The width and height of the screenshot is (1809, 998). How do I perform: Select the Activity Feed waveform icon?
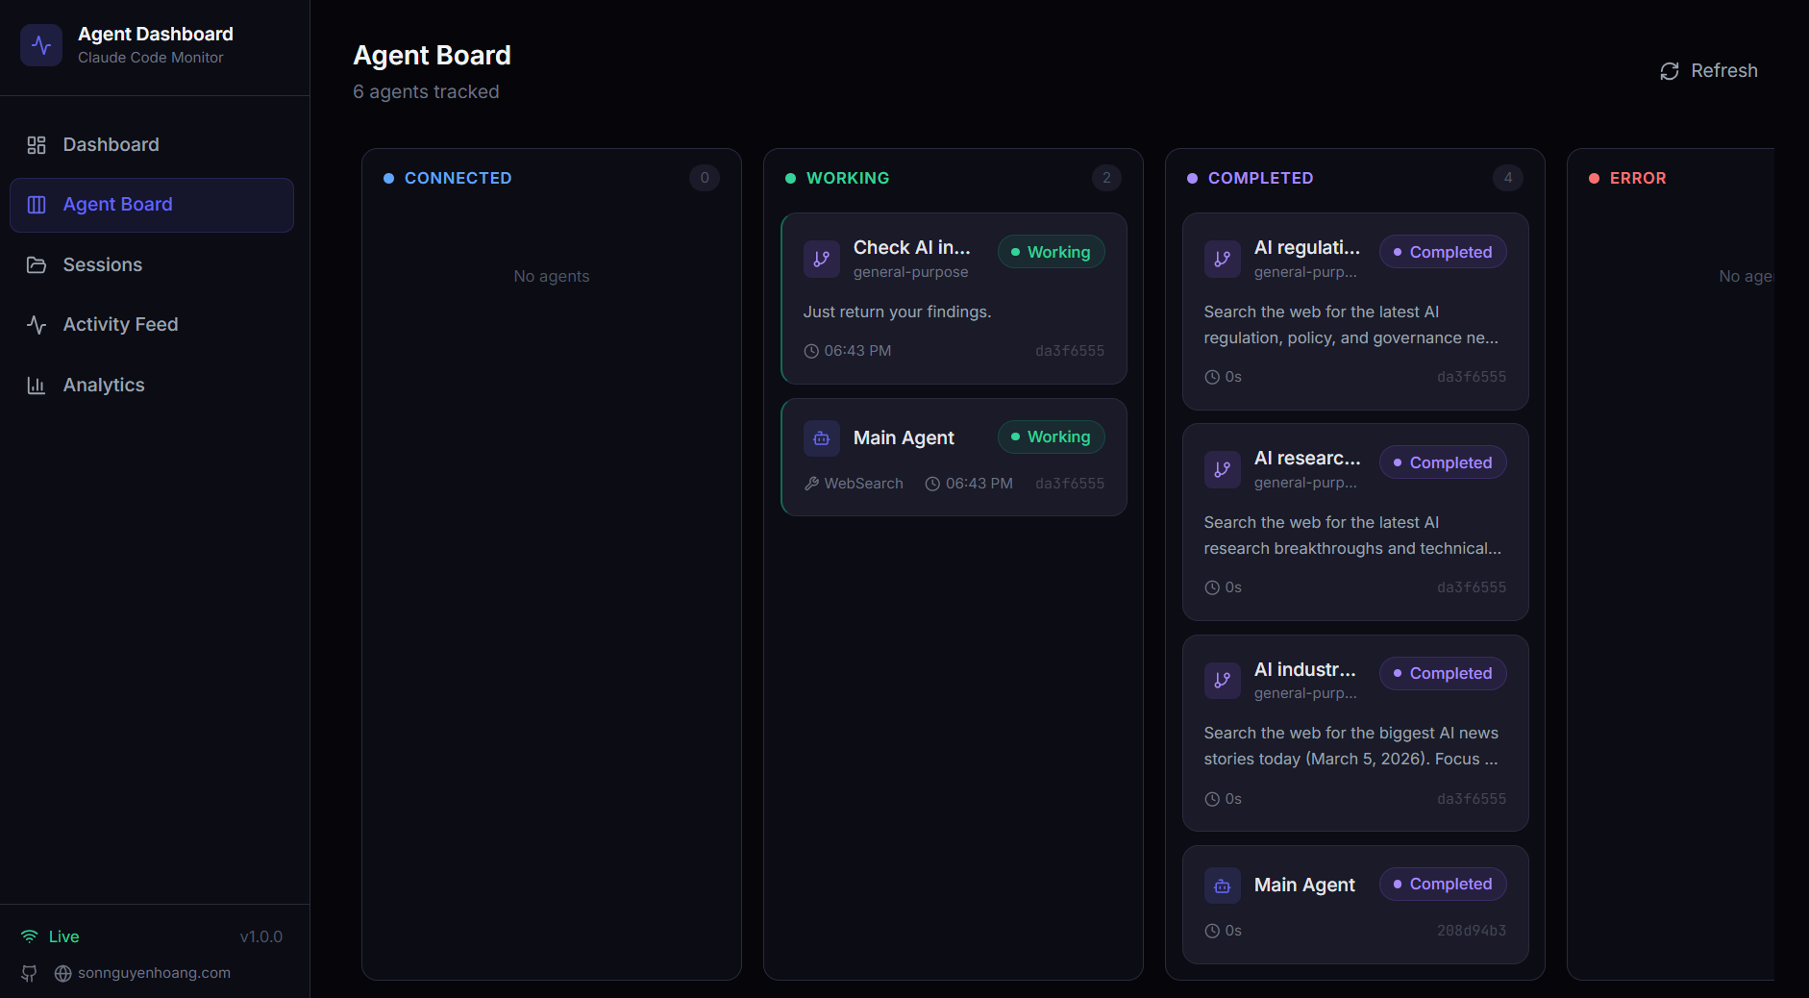click(x=37, y=325)
